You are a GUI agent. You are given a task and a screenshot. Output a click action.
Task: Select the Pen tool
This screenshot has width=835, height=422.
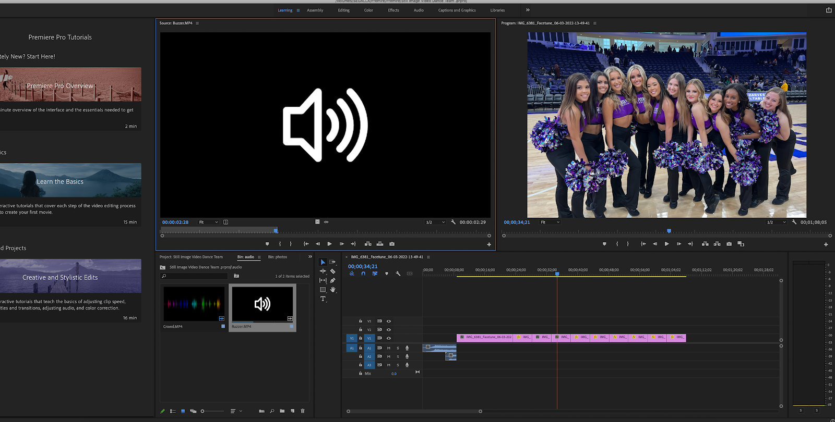(x=332, y=280)
